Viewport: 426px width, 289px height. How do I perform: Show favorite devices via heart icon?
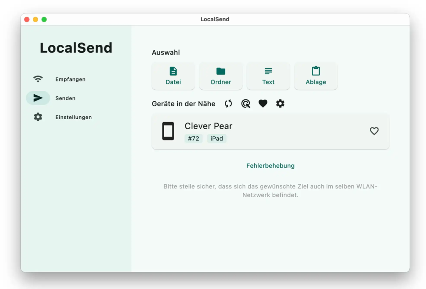263,103
